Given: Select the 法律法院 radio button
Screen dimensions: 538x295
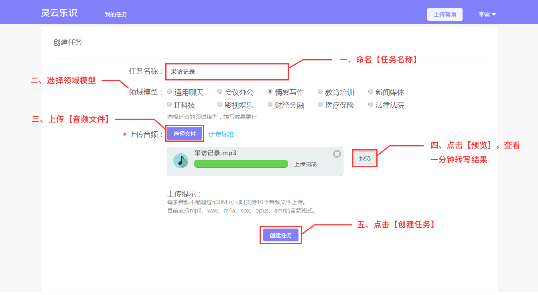Looking at the screenshot, I should click(371, 104).
